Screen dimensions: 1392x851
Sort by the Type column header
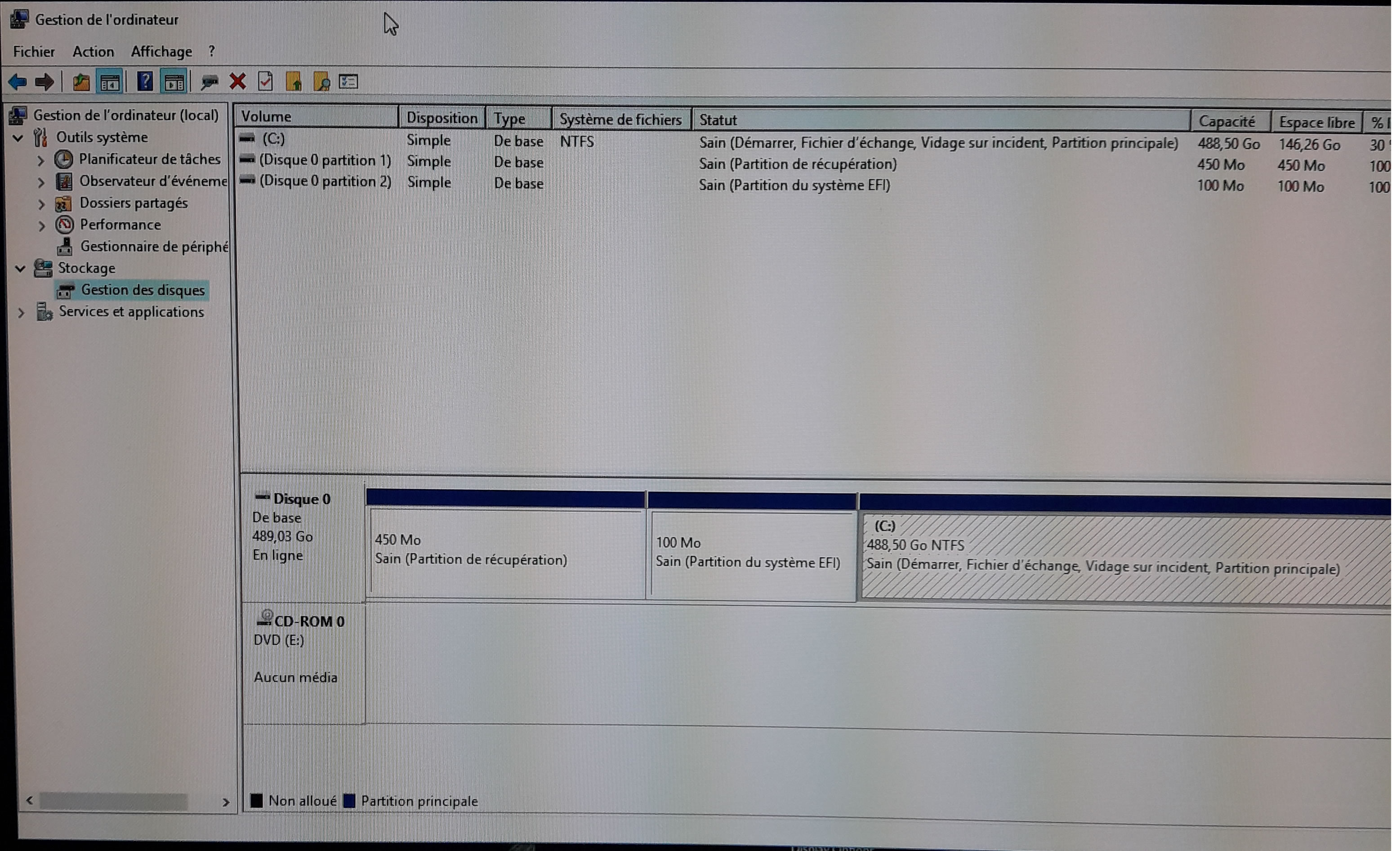coord(518,119)
